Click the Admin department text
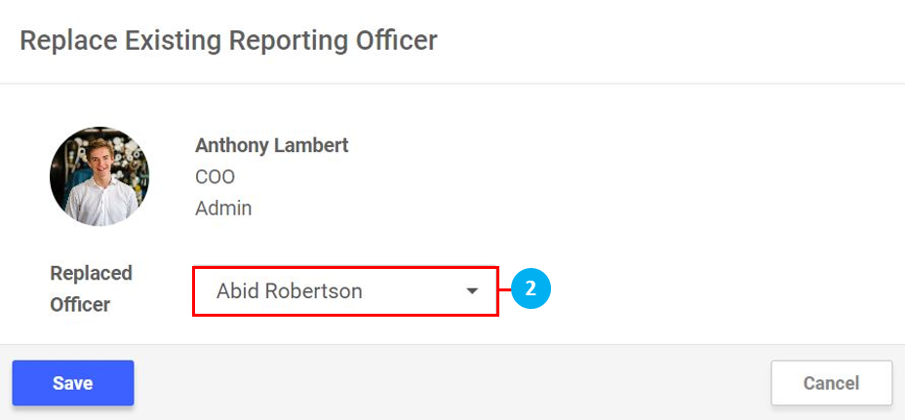 coord(223,209)
